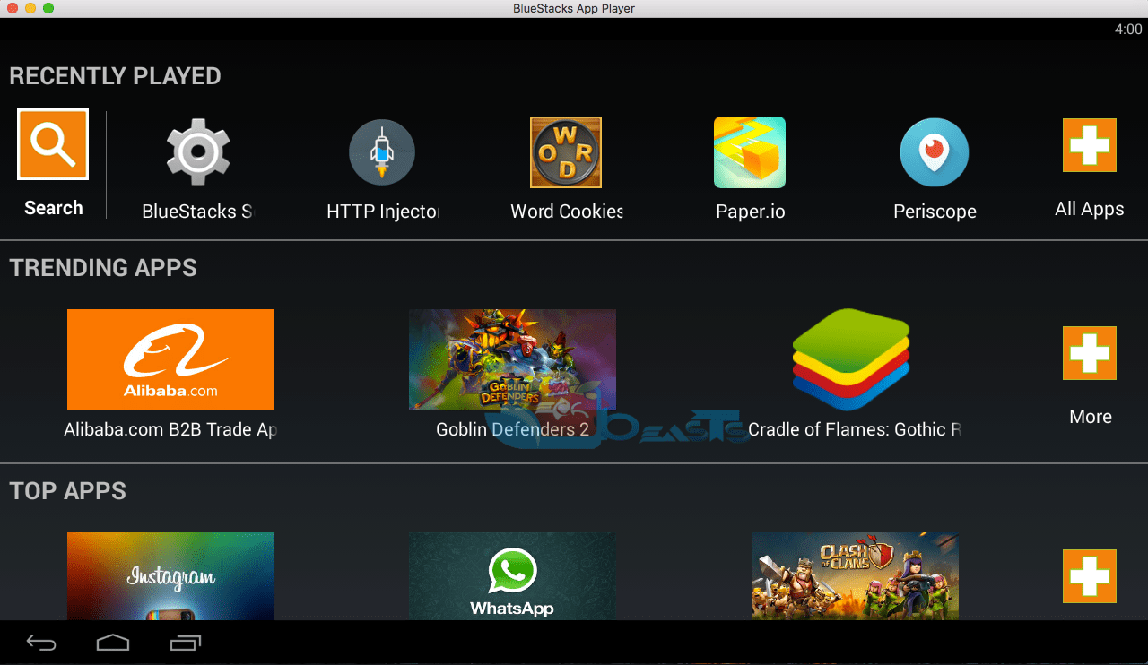The width and height of the screenshot is (1148, 665).
Task: Click the More label in Trending Apps
Action: [1091, 417]
